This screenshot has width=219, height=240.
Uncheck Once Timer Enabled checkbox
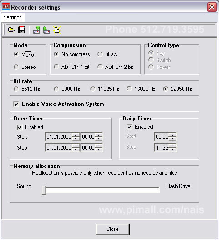[x=20, y=127]
